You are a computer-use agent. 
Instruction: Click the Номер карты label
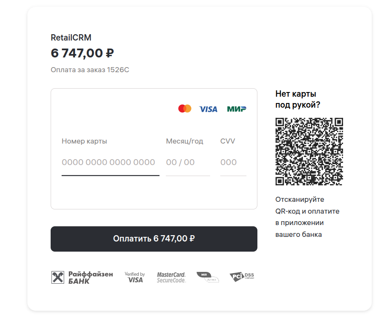(x=84, y=141)
